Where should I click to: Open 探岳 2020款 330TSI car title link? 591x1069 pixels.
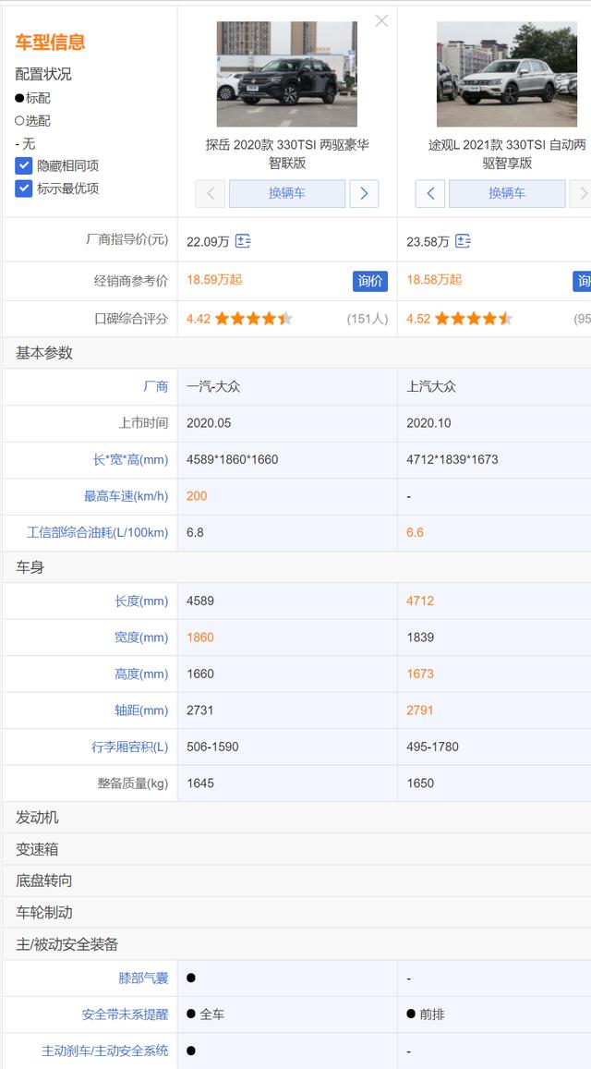click(287, 154)
